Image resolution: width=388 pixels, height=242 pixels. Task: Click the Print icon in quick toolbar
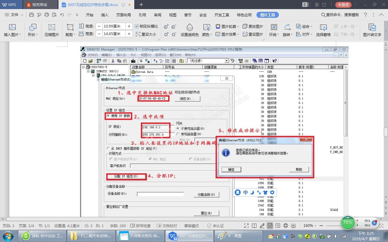pos(47,15)
